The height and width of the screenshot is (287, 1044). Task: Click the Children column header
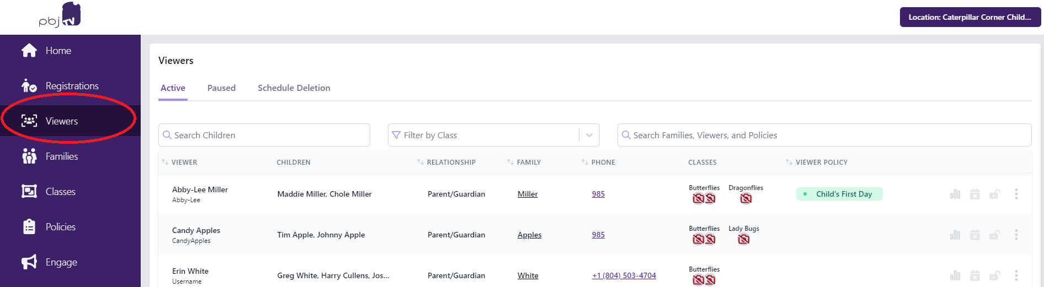[294, 162]
